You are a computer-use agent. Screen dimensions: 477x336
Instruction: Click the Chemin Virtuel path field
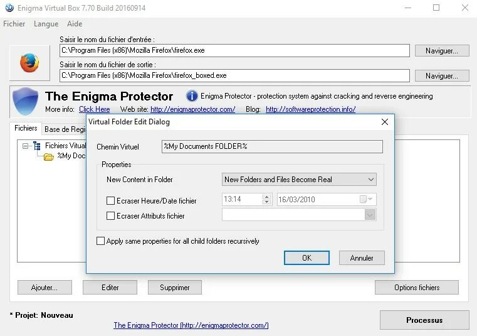(272, 146)
